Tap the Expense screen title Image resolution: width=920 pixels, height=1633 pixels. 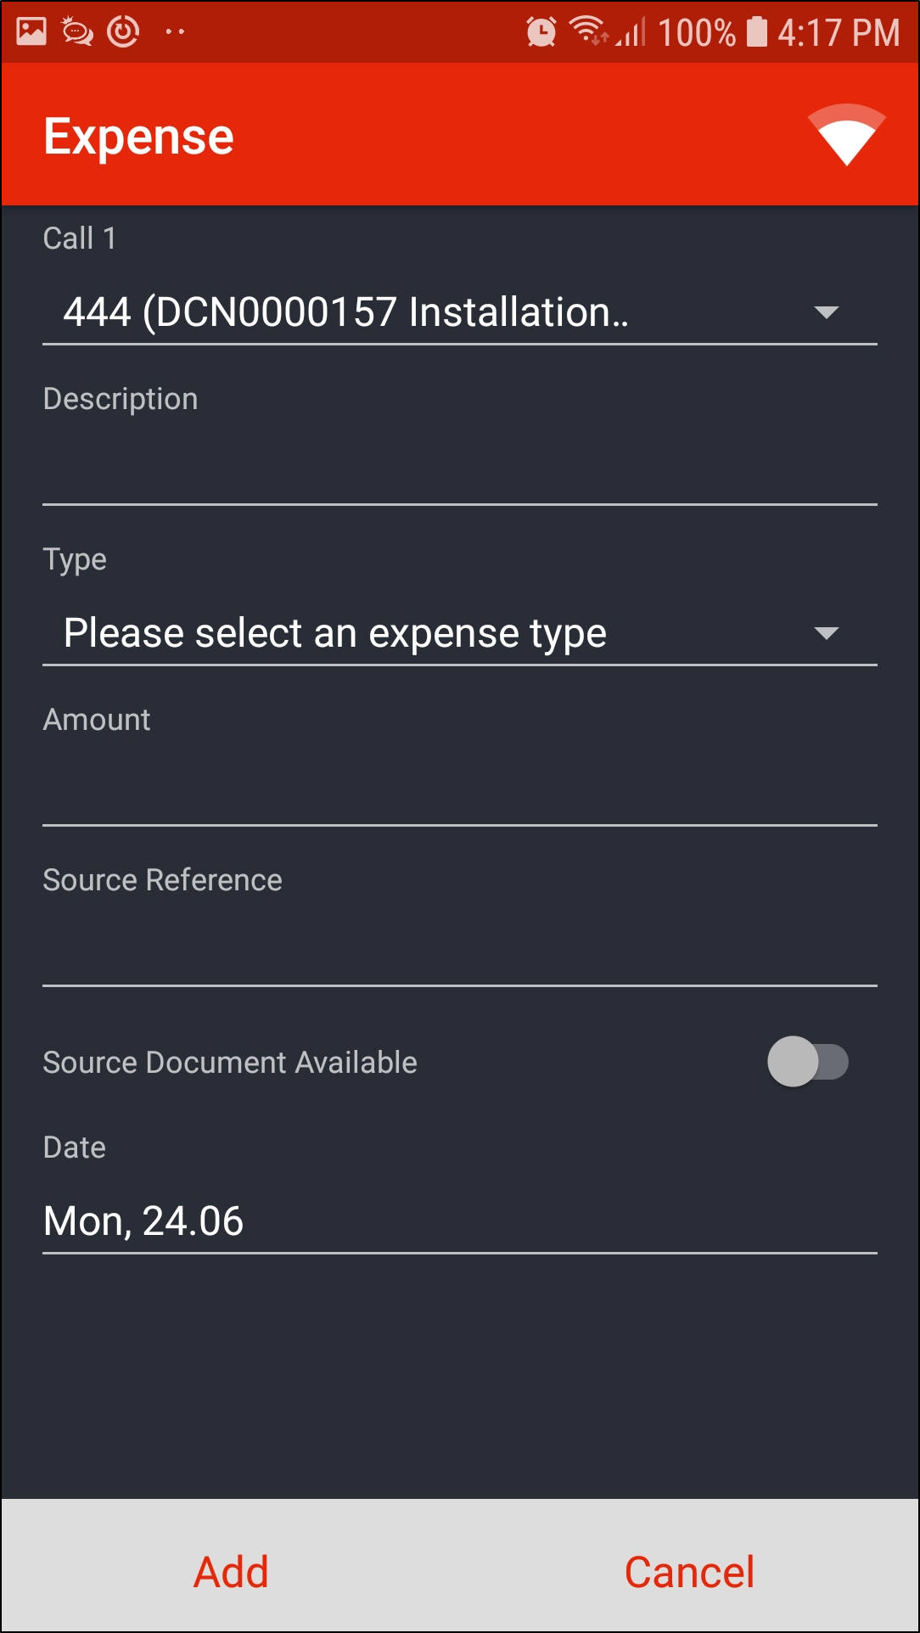(138, 137)
